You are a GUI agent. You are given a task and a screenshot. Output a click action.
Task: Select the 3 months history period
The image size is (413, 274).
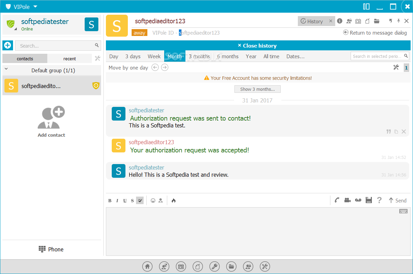[x=199, y=57]
